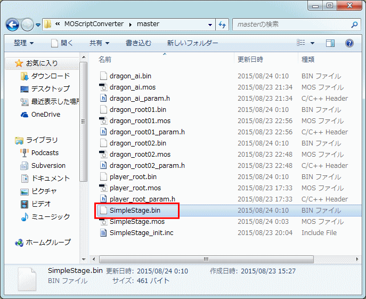This screenshot has height=299, width=366.
Task: Click the 開く toolbar button
Action: (x=62, y=43)
